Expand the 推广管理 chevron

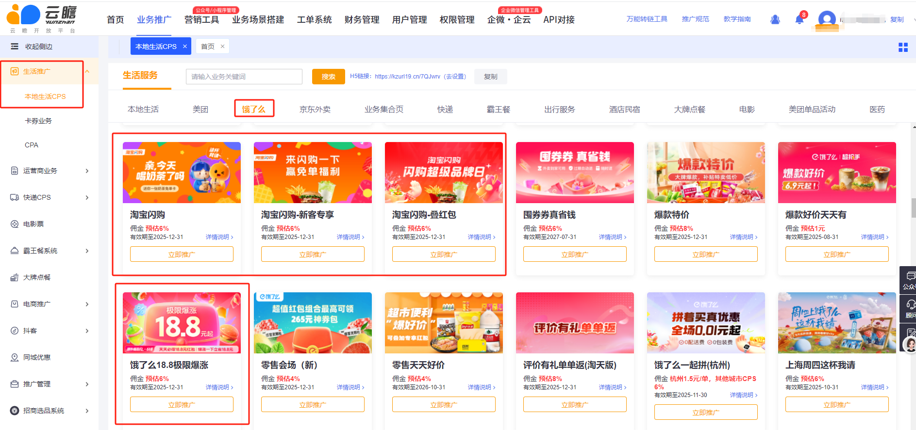pos(87,384)
